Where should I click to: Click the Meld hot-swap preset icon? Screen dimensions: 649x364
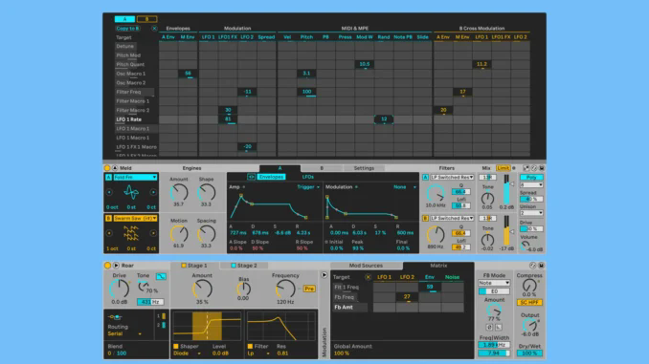tap(534, 168)
